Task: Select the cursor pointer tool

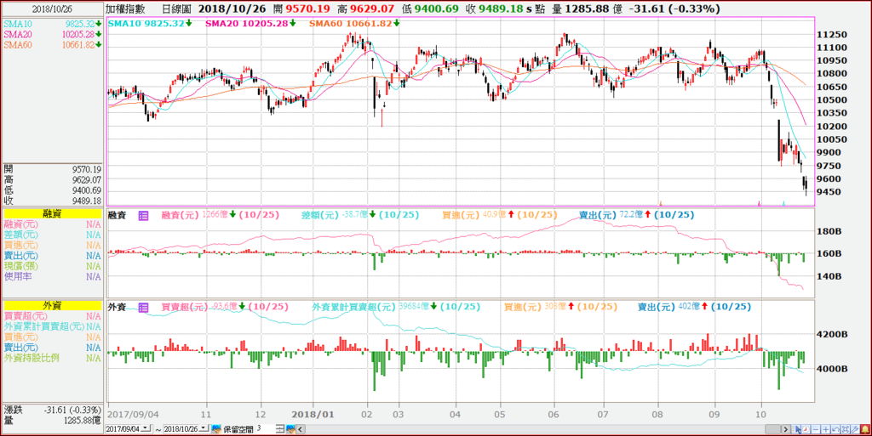Action: [x=796, y=429]
